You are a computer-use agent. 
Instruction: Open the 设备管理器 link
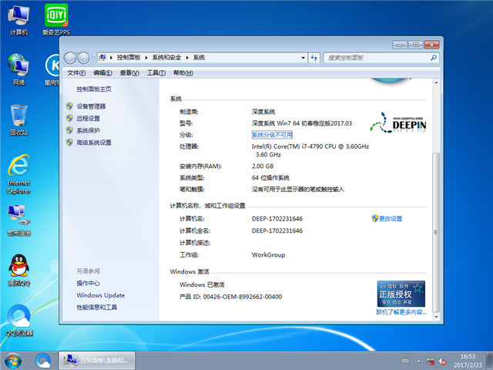click(x=91, y=106)
